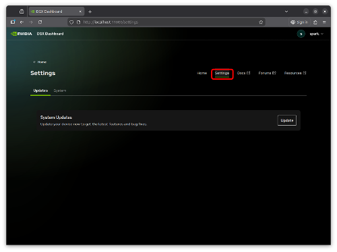The height and width of the screenshot is (252, 337).
Task: Click the page info icon in address bar
Action: (78, 22)
